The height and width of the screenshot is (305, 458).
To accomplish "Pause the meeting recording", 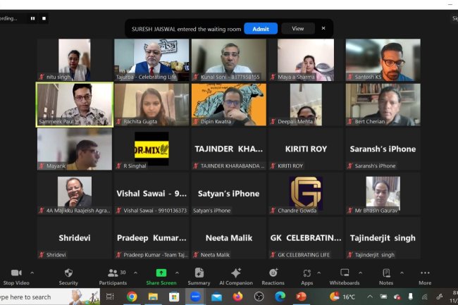I will [x=32, y=18].
